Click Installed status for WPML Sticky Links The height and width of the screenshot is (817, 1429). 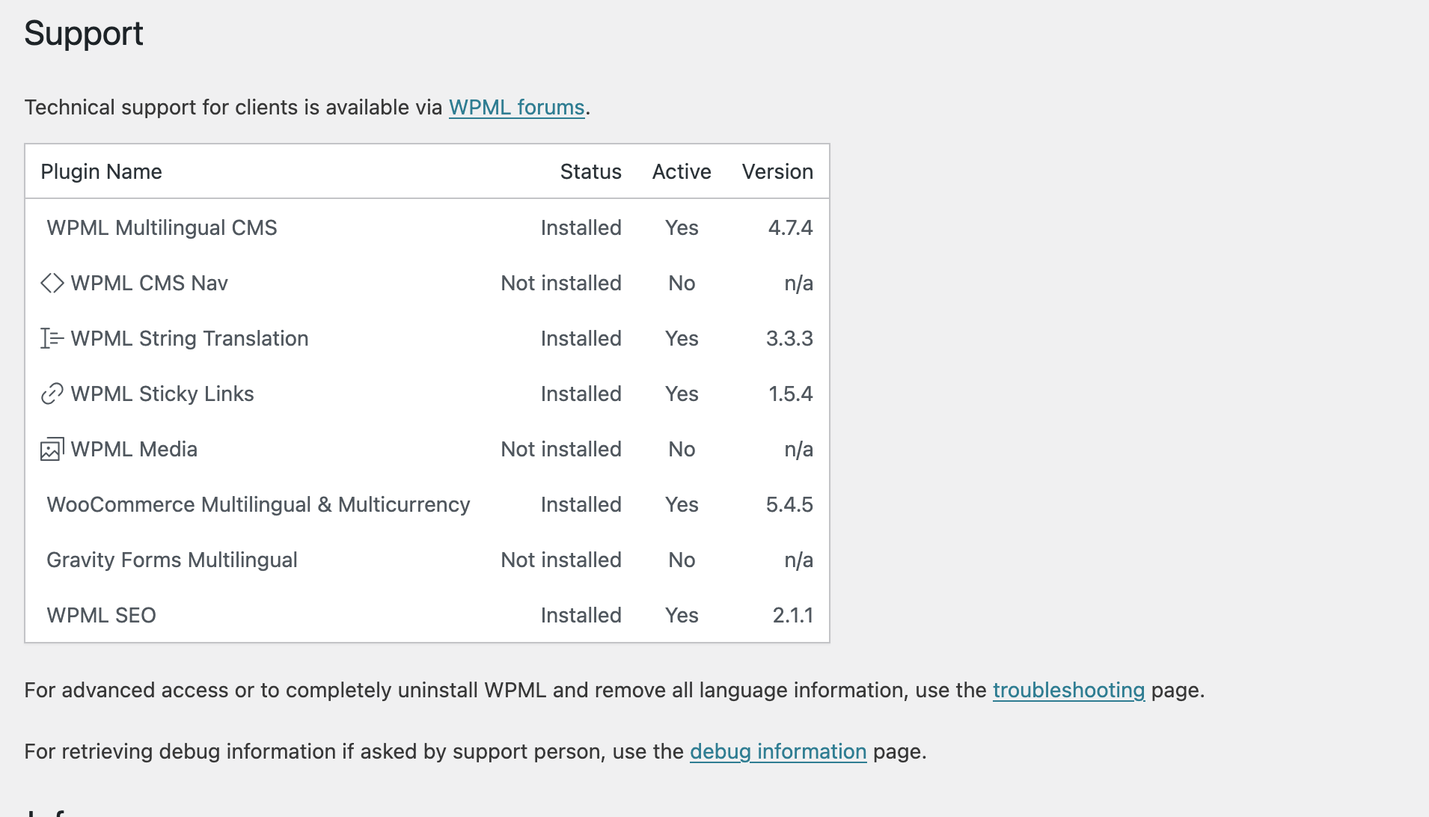(581, 394)
